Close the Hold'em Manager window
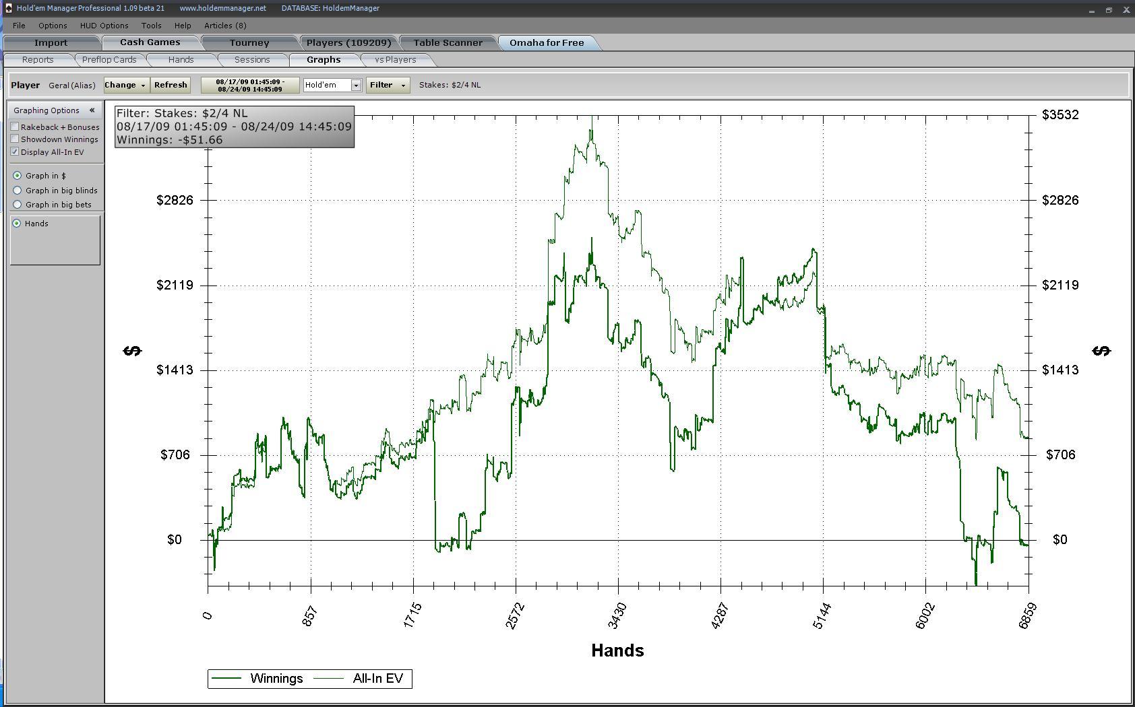 (1126, 10)
